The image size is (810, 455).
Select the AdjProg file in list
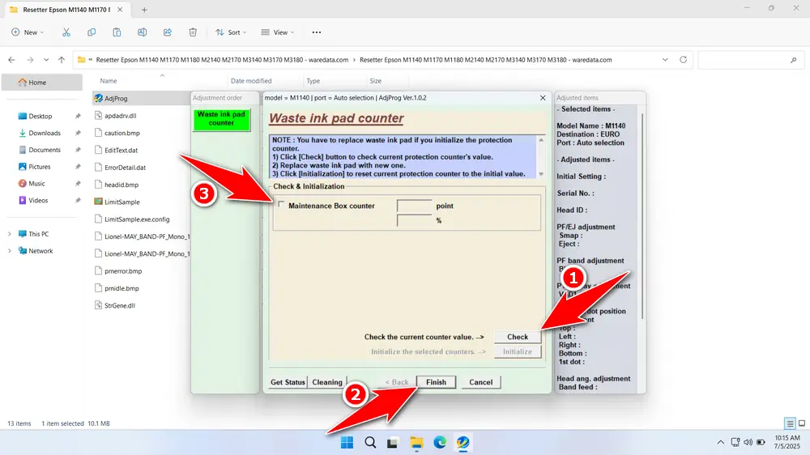point(116,98)
